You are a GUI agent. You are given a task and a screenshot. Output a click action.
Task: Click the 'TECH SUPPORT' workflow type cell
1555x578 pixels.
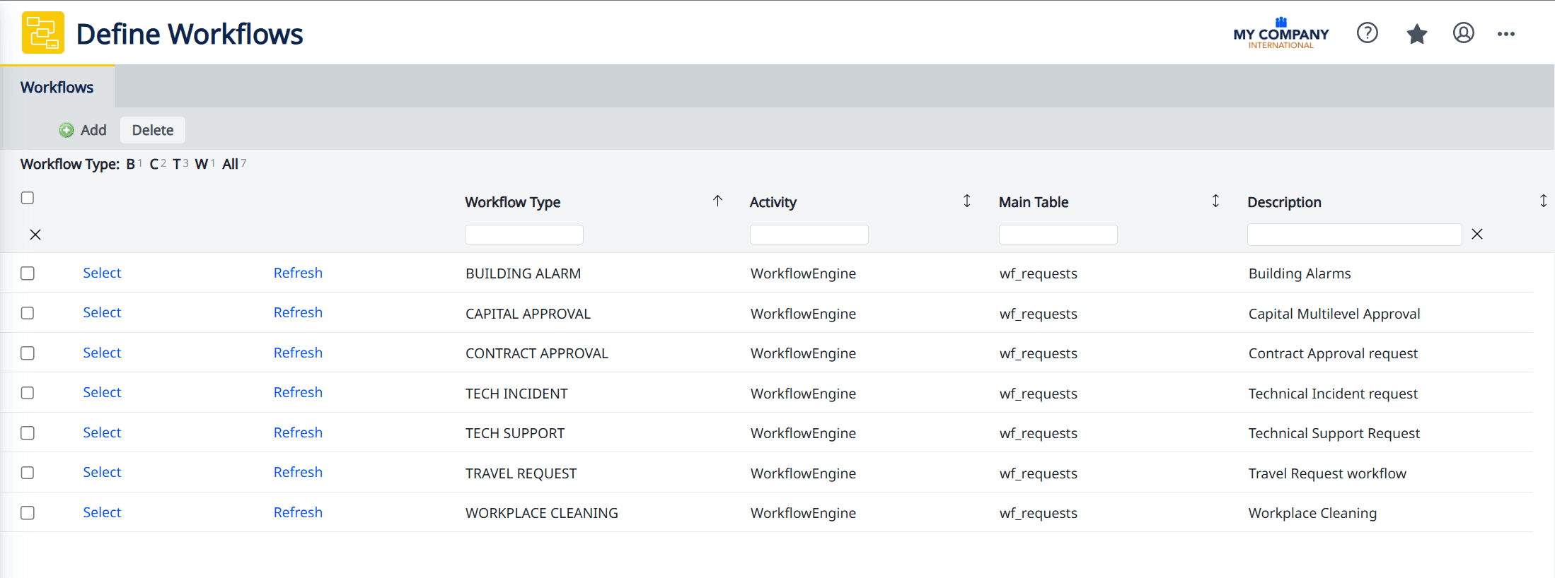515,433
